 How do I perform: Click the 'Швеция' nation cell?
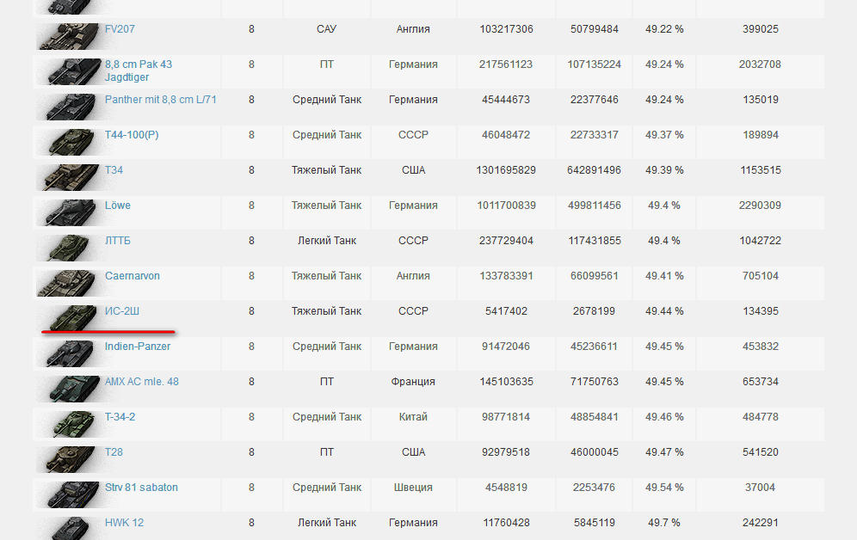click(x=413, y=487)
